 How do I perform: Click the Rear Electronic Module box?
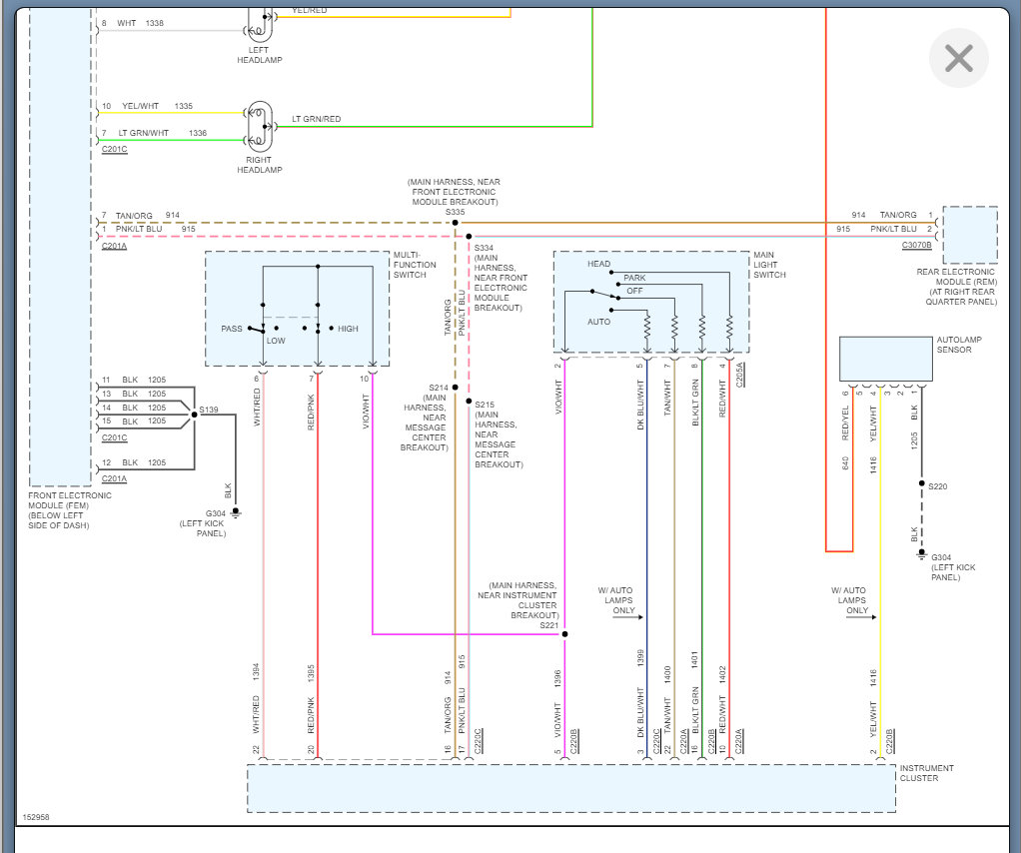pos(970,235)
